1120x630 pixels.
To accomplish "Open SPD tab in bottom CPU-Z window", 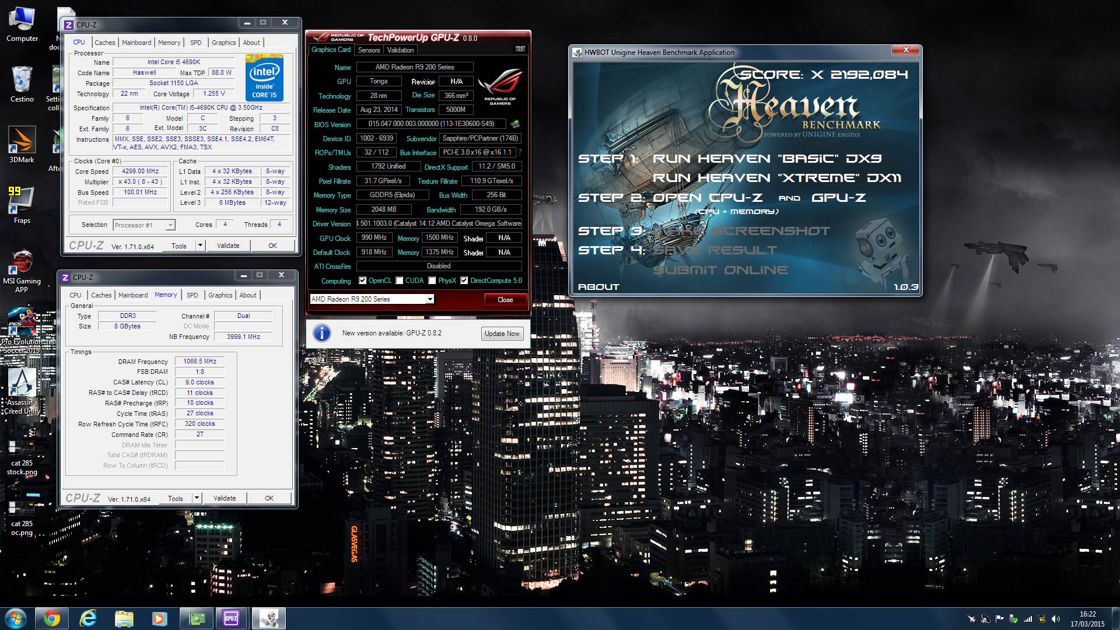I will 192,295.
